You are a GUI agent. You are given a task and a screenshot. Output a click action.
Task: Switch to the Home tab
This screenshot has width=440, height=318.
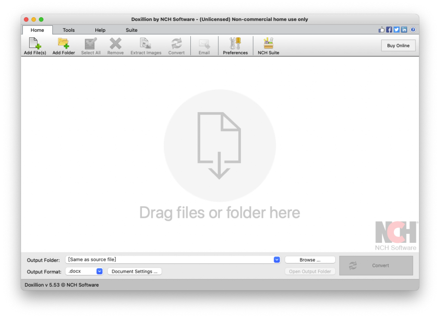[x=37, y=30]
